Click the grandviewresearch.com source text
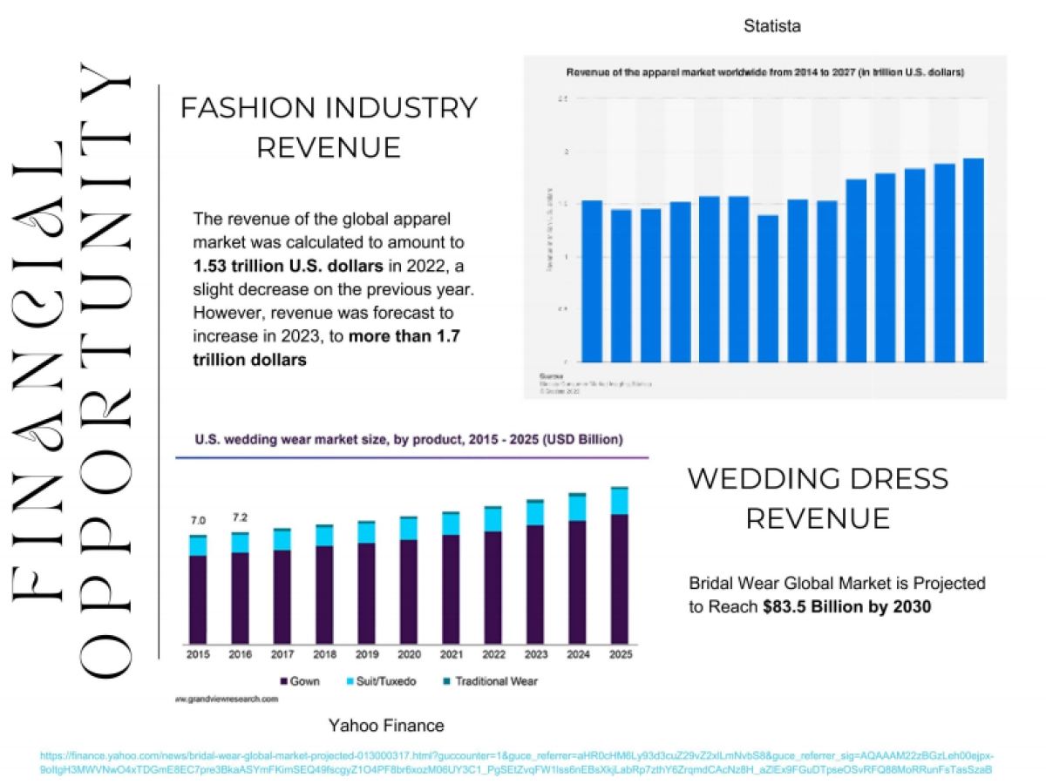This screenshot has width=1046, height=784. click(x=227, y=699)
